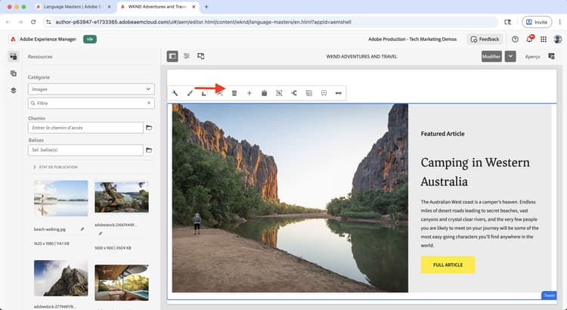Click the Edit pencil icon
The height and width of the screenshot is (310, 567).
[190, 93]
